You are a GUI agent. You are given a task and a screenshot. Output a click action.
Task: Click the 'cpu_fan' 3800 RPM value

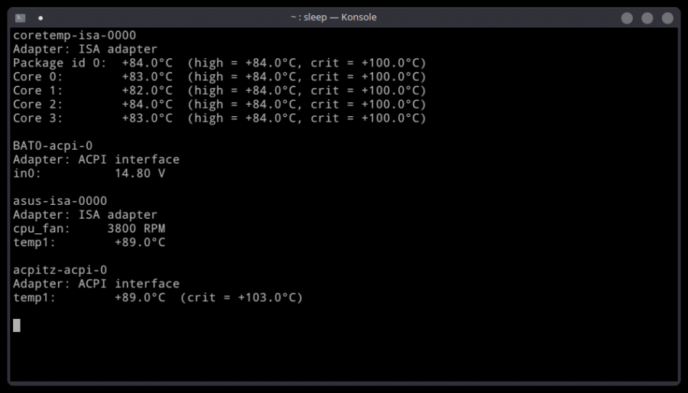click(136, 228)
